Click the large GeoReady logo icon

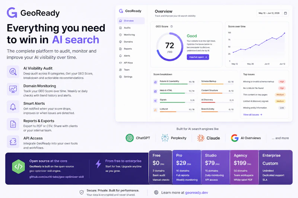click(x=12, y=13)
